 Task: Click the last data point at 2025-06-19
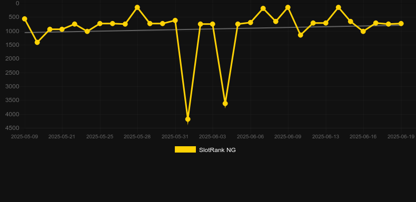(401, 24)
